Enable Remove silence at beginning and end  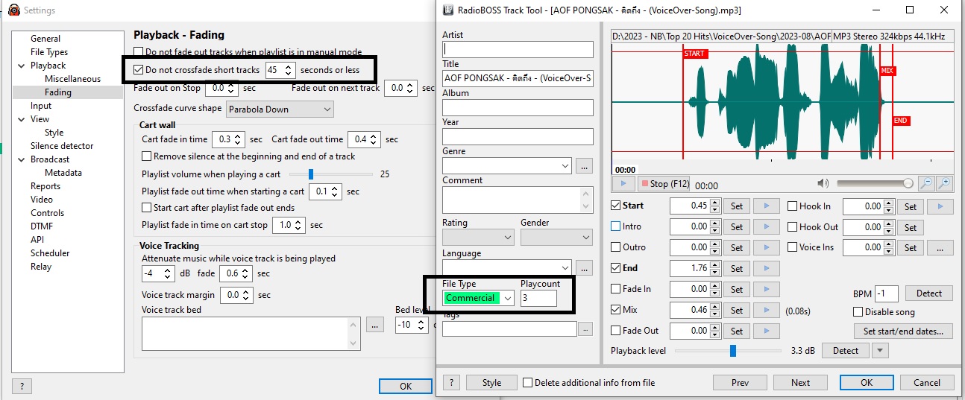click(x=146, y=156)
